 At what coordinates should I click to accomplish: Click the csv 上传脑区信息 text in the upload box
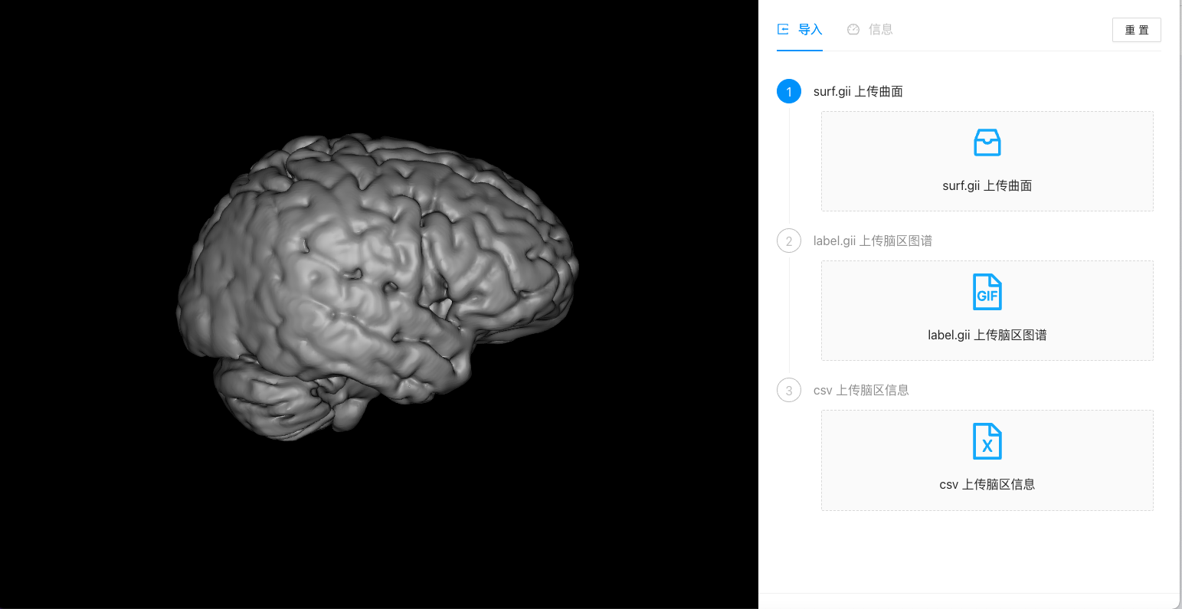point(987,484)
